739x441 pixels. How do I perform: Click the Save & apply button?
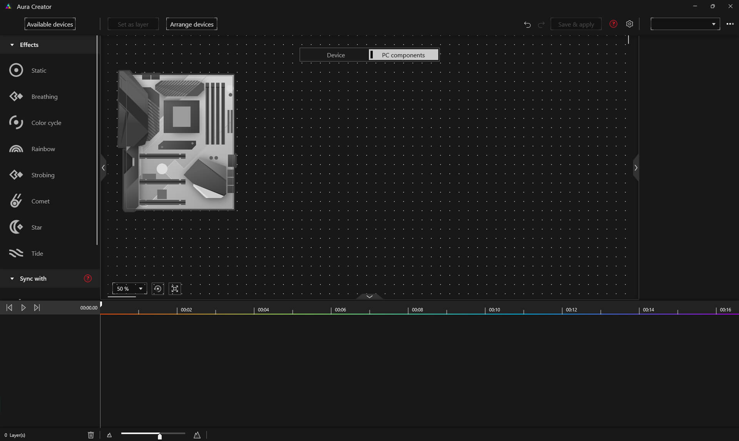click(575, 24)
